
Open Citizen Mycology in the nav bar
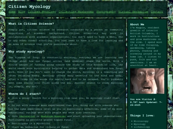pyautogui.click(x=42, y=12)
